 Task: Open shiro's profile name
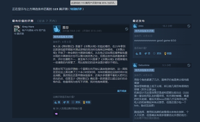pos(141,26)
